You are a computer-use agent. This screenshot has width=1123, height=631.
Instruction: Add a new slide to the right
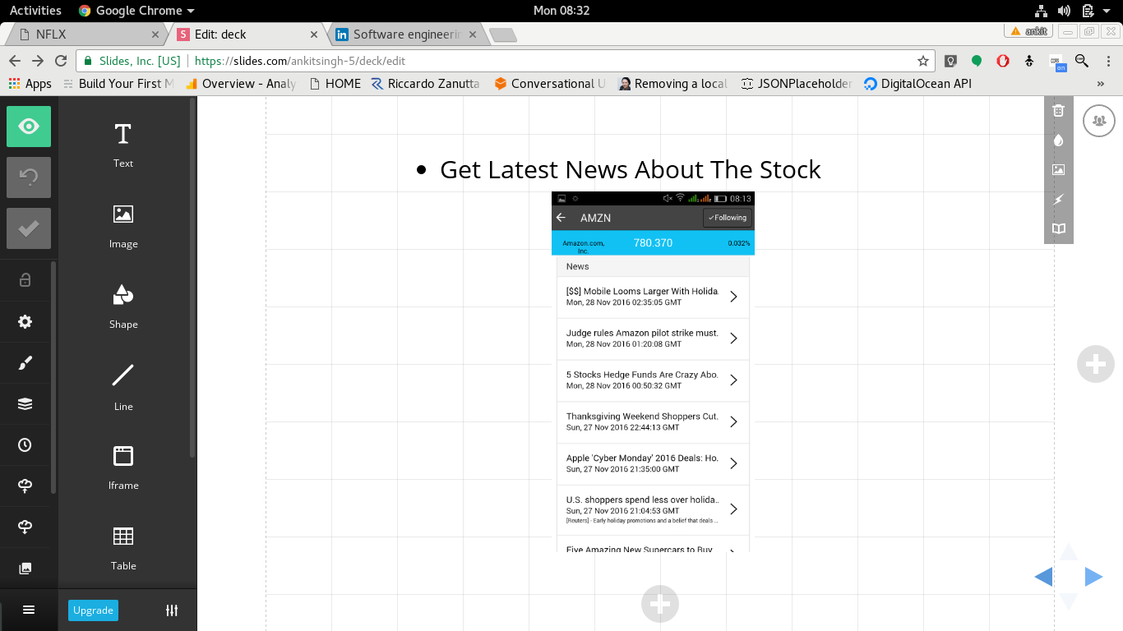point(1095,364)
